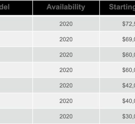Viewport: 135px width, 124px height.
Task: Click the $40,0 starting price cell
Action: click(117, 101)
